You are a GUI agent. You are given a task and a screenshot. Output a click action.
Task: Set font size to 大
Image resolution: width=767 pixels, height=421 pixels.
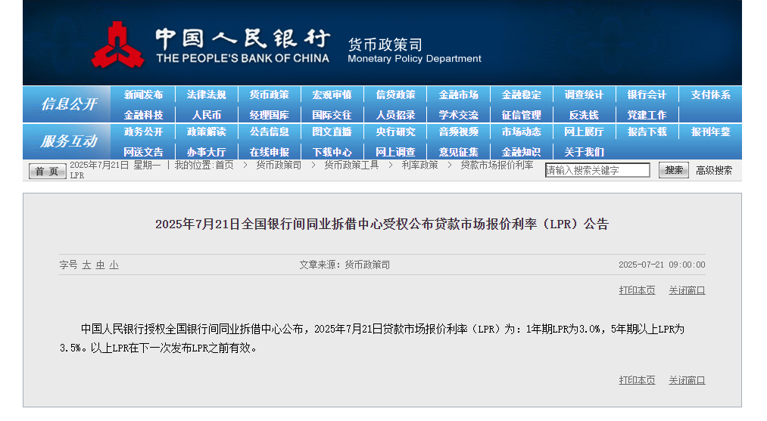click(86, 265)
